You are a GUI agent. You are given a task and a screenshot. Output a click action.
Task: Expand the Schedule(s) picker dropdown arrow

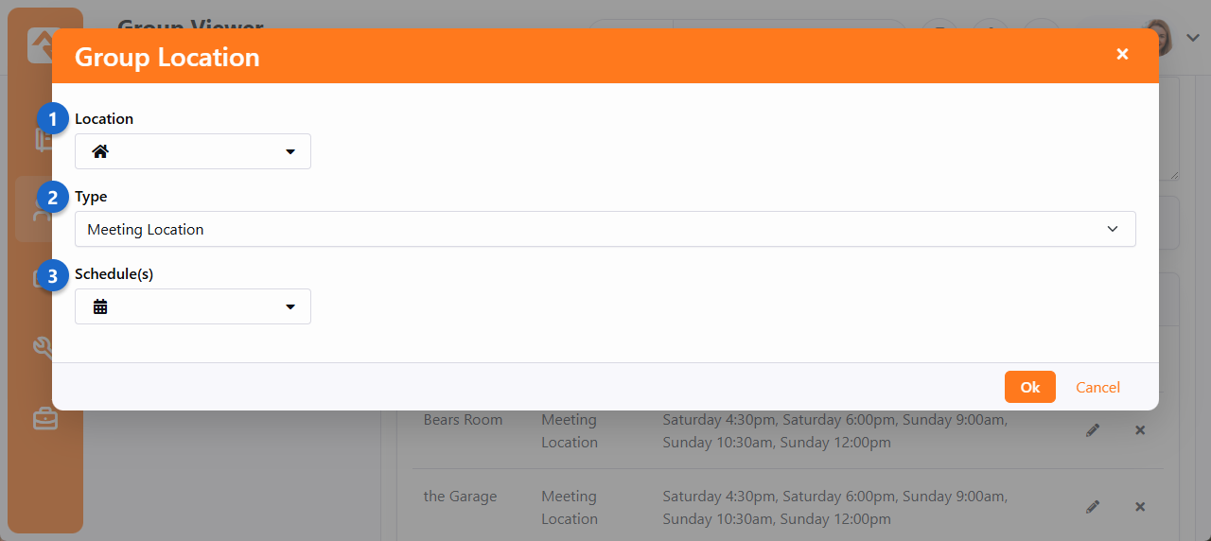click(290, 306)
